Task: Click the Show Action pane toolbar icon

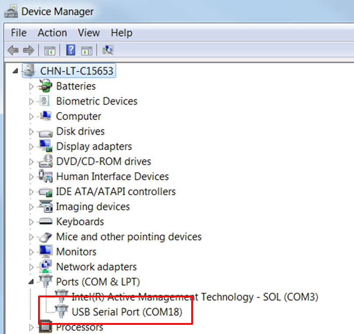Action: point(86,50)
